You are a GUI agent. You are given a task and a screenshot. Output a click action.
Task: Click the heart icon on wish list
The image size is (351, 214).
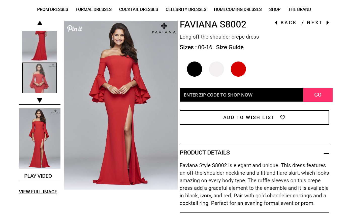point(283,117)
